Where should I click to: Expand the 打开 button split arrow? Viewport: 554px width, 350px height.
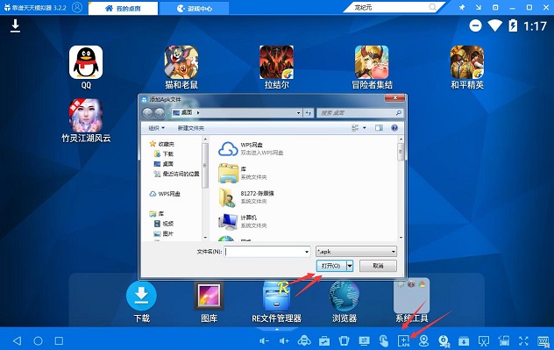(x=350, y=266)
